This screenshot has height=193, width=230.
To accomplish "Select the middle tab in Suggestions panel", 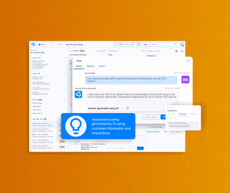I will [183, 114].
